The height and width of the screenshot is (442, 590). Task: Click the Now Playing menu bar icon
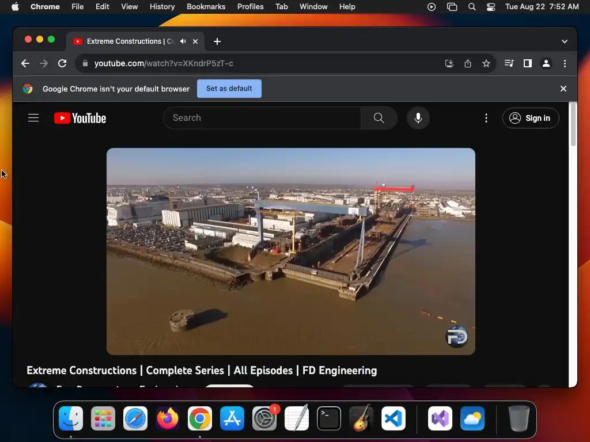(x=432, y=7)
